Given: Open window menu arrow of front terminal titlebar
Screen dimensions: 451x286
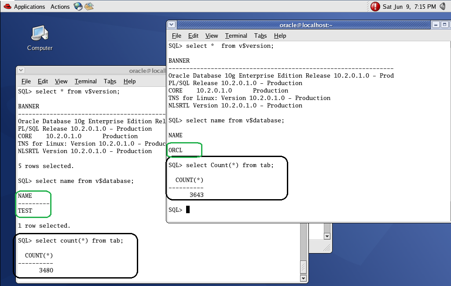Looking at the screenshot, I should (172, 25).
